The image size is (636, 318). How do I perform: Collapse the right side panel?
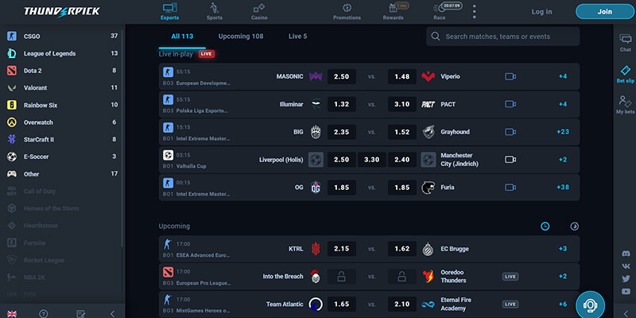(x=625, y=313)
